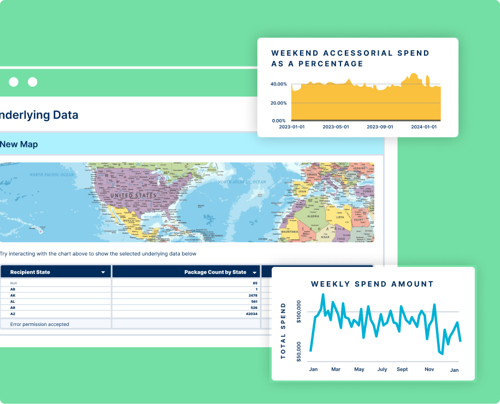
Task: Open the Recipient State column dropdown arrow
Action: pos(103,272)
